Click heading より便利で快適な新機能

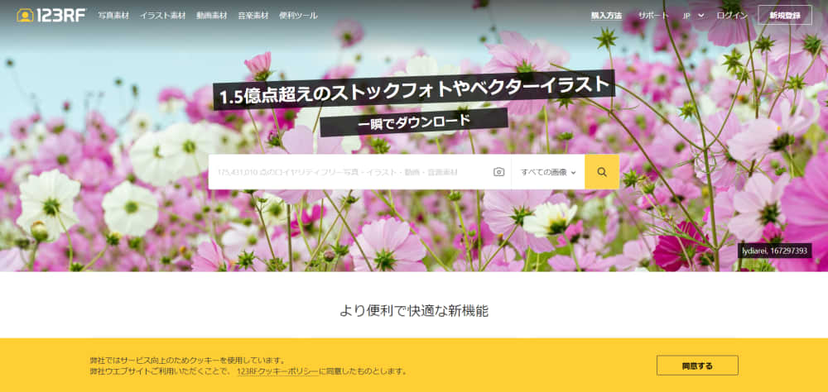click(x=414, y=311)
